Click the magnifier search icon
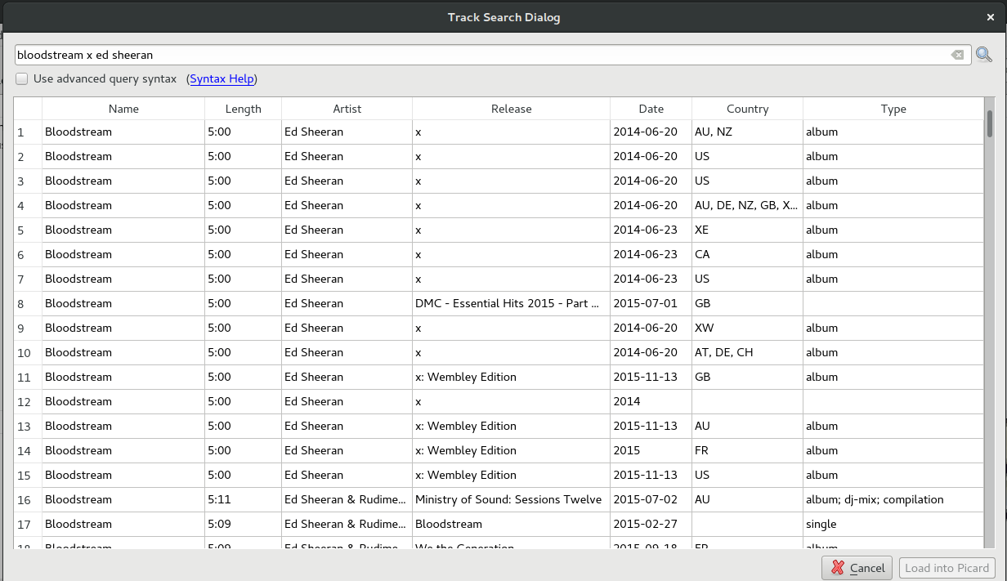The width and height of the screenshot is (1007, 581). click(x=983, y=55)
